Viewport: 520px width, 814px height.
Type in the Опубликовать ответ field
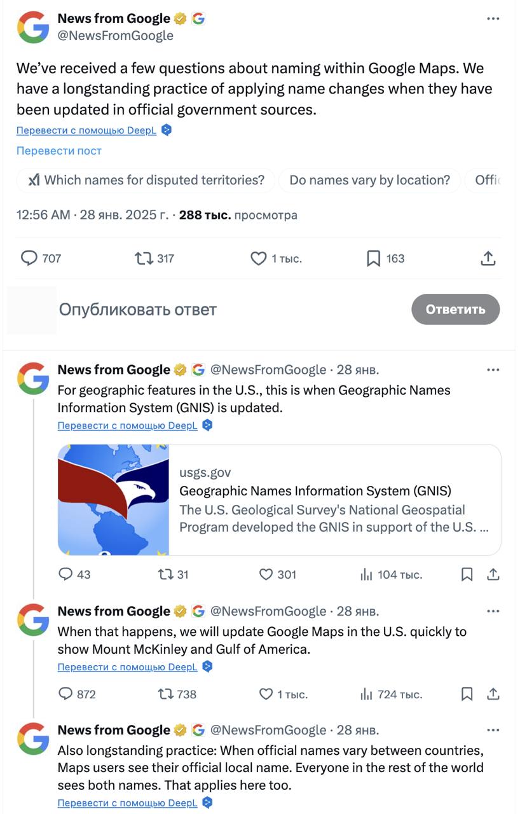pos(222,310)
